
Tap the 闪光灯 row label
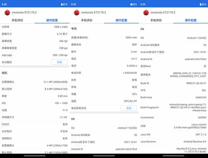pos(5,124)
